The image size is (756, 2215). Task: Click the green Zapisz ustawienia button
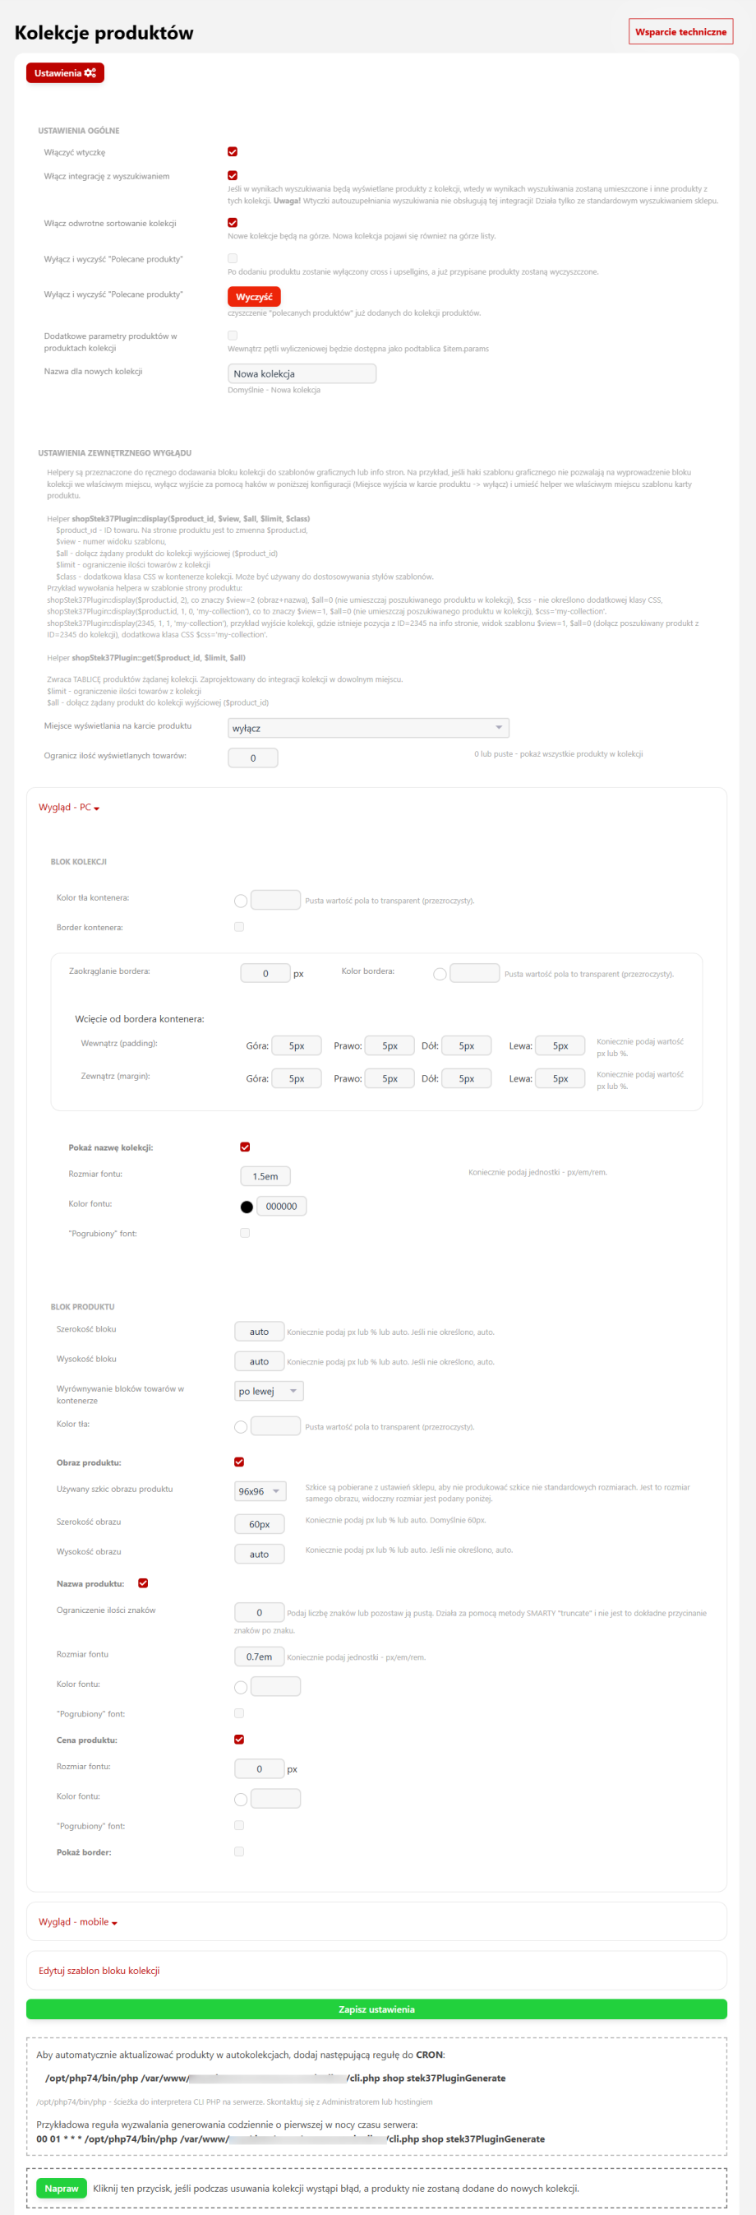point(376,2009)
